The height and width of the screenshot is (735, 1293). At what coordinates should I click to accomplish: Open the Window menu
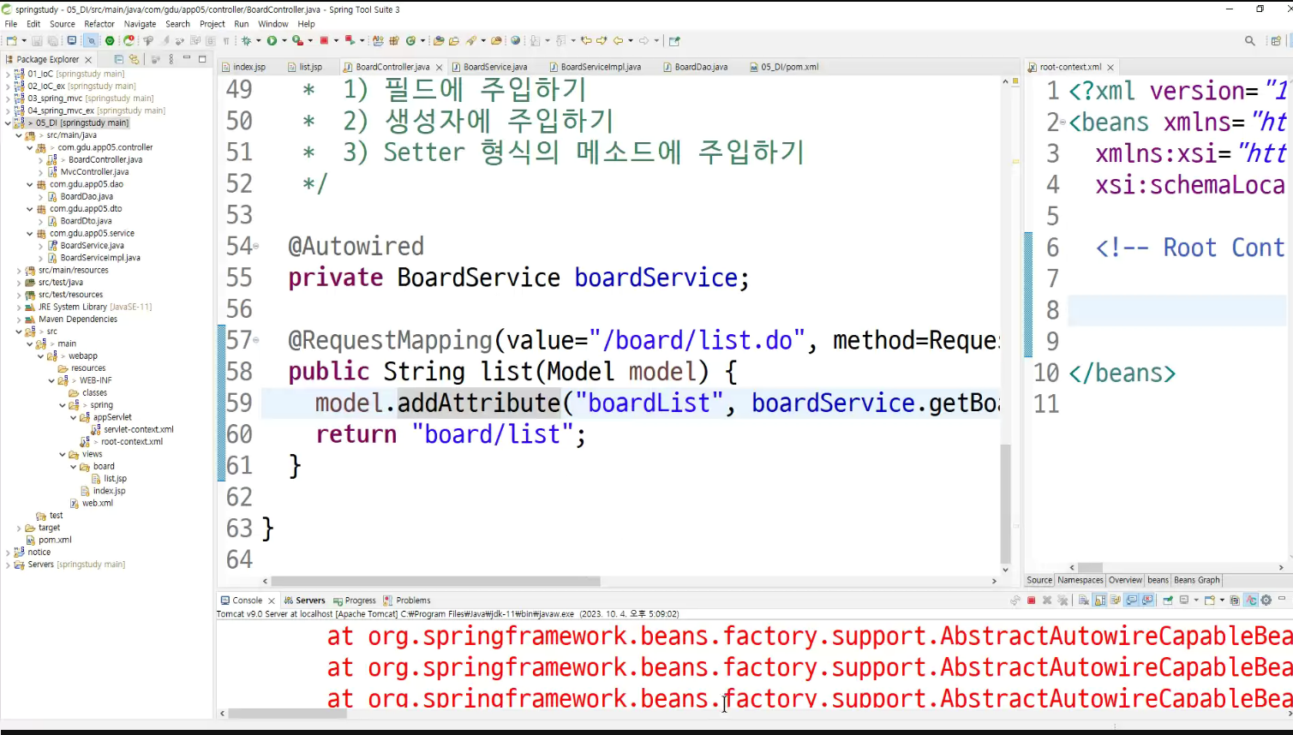pos(273,24)
